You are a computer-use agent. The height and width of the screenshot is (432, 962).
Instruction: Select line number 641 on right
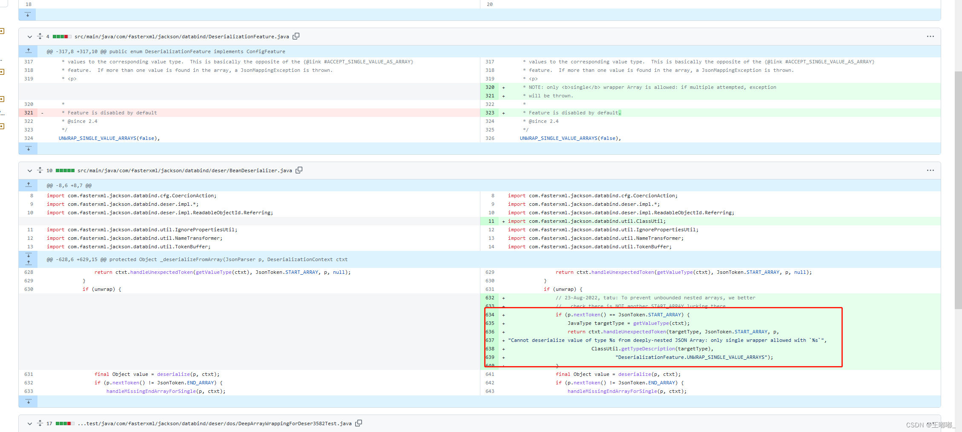point(490,375)
